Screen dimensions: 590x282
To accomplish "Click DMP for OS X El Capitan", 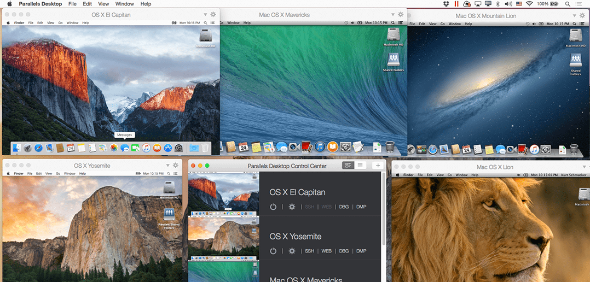I will [361, 207].
